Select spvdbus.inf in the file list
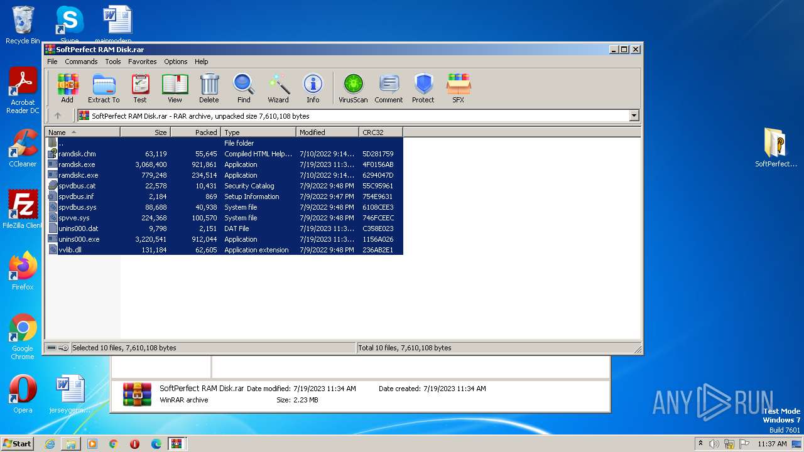This screenshot has height=452, width=804. 224,196
